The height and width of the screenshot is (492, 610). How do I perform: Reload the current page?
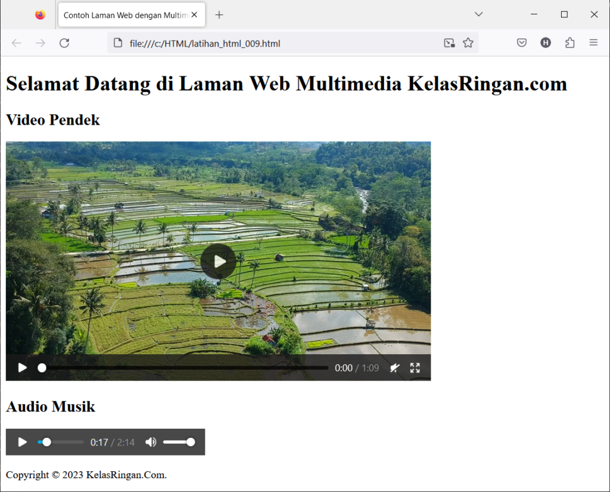(x=64, y=43)
